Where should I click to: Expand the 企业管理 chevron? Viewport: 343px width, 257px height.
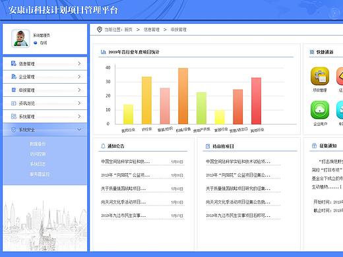tap(79, 76)
